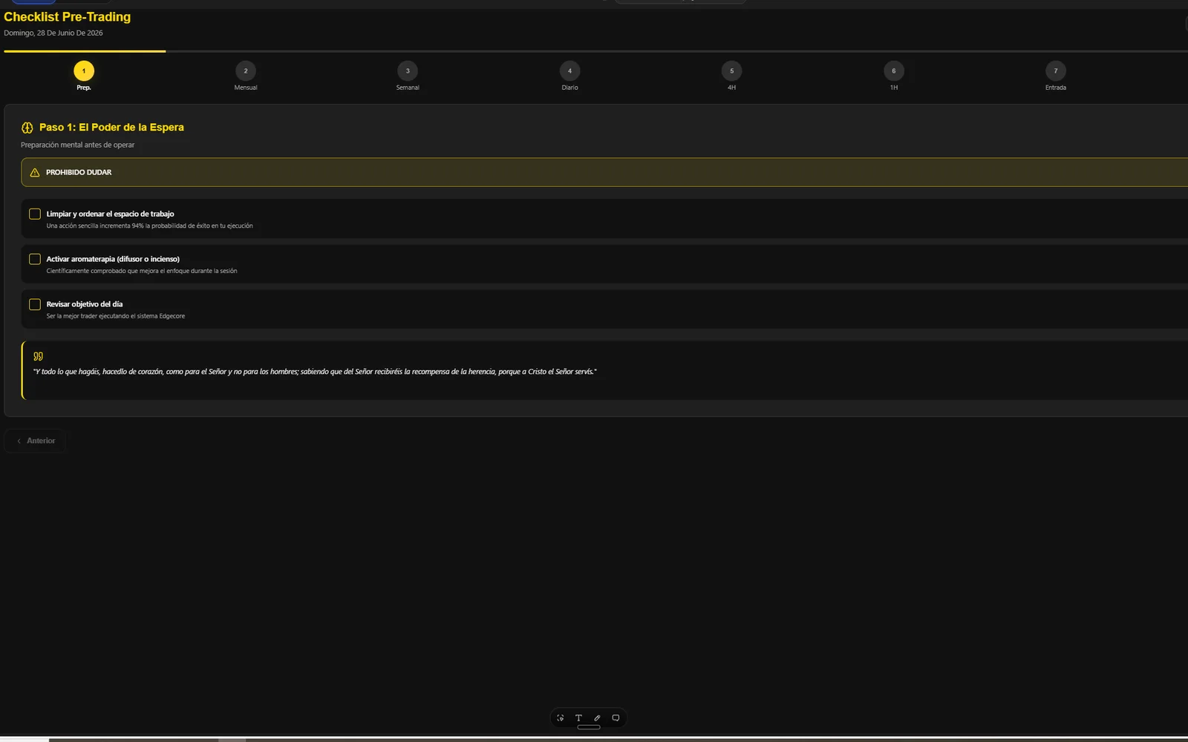1188x742 pixels.
Task: Click the PROHIBIDO DUDAR text
Action: click(x=79, y=172)
